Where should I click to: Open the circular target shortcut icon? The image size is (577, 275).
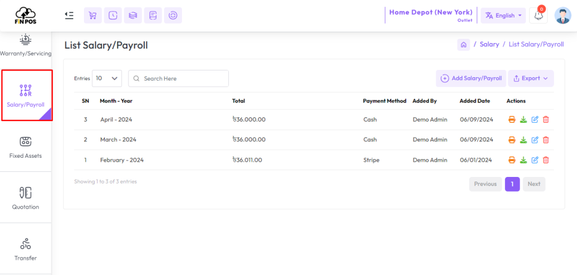coord(173,15)
